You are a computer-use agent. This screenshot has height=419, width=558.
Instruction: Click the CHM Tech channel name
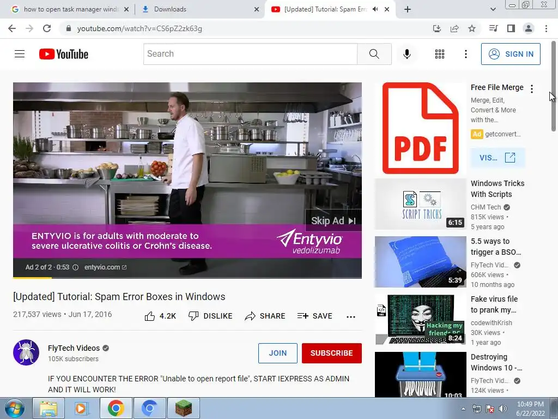[x=486, y=207]
